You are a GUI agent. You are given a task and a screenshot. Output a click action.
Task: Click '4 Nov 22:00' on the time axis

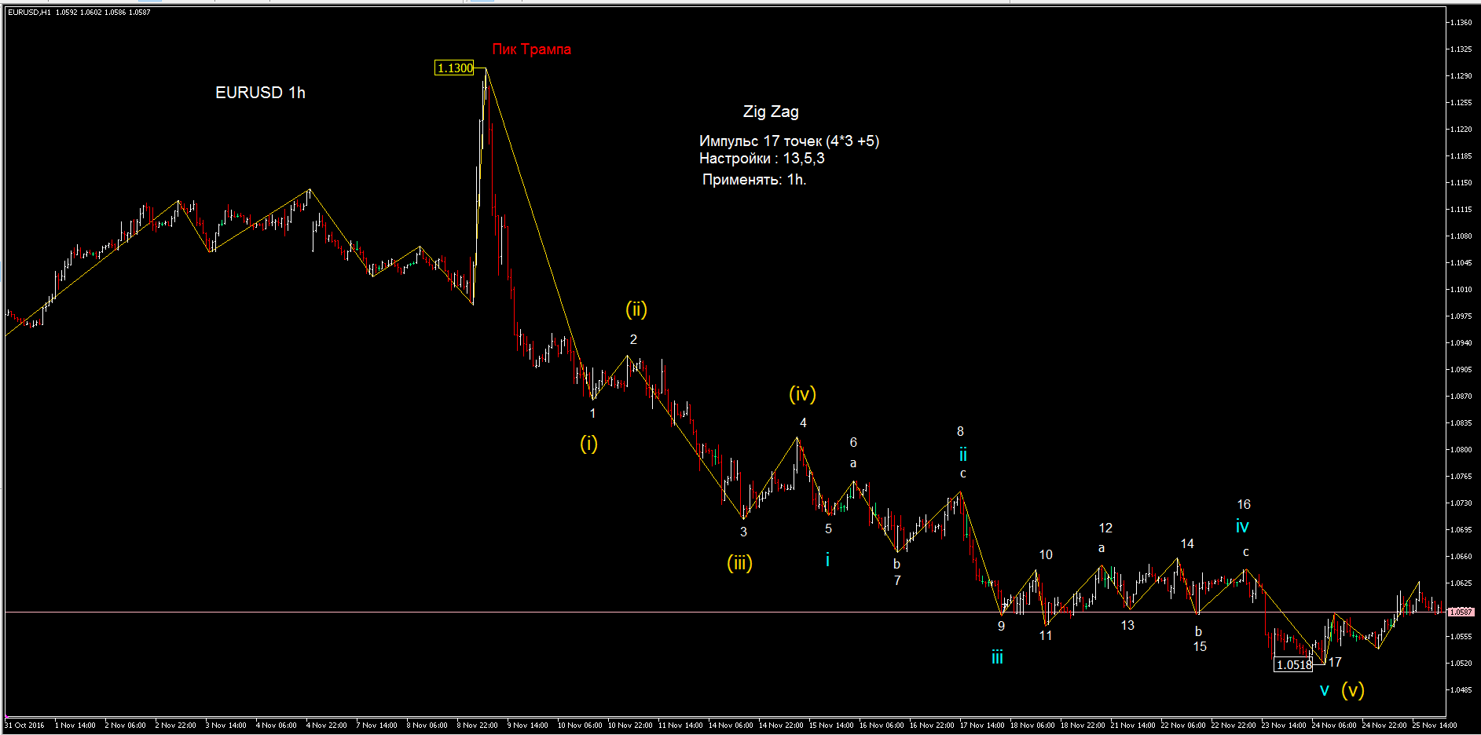326,725
